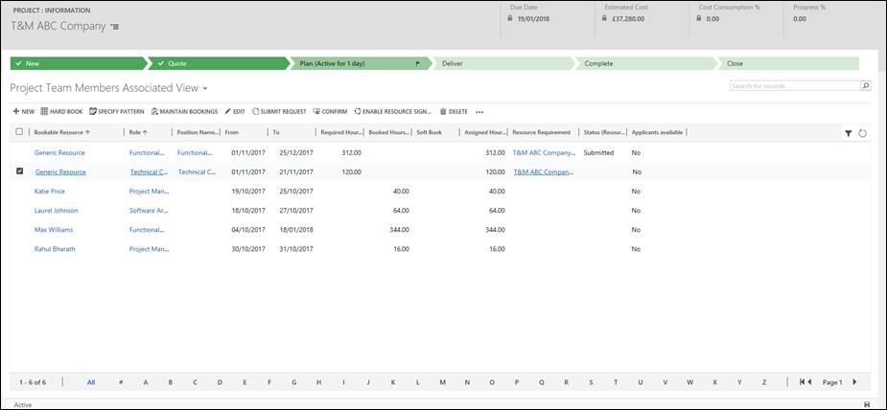
Task: Click the Submitted status cell
Action: pos(598,152)
